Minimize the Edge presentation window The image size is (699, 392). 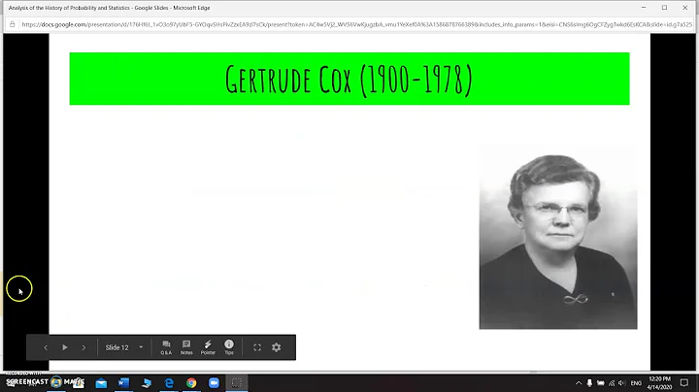point(644,8)
